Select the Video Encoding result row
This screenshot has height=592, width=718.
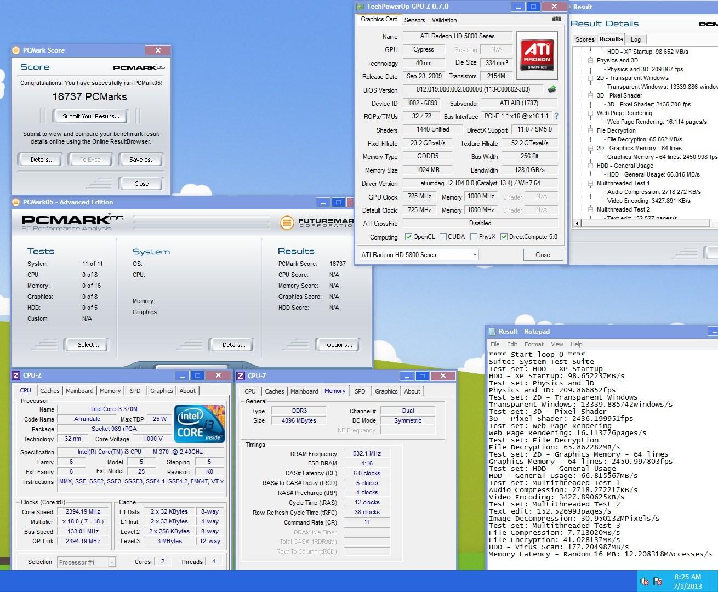(648, 201)
